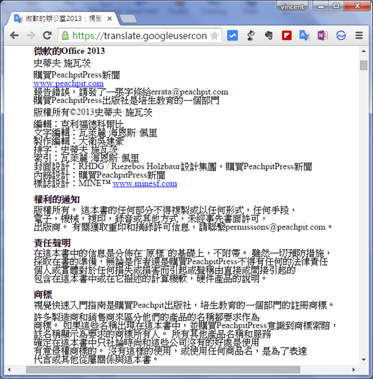Open a new tab
Viewport: 373px width, 379px height.
pyautogui.click(x=128, y=19)
